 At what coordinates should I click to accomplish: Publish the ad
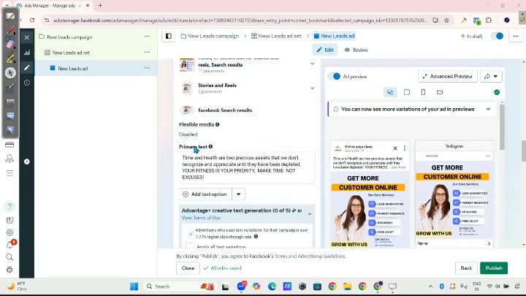pos(494,268)
